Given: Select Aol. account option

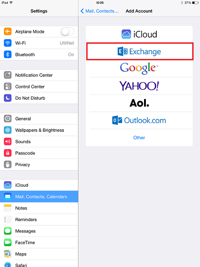Looking at the screenshot, I should click(139, 103).
